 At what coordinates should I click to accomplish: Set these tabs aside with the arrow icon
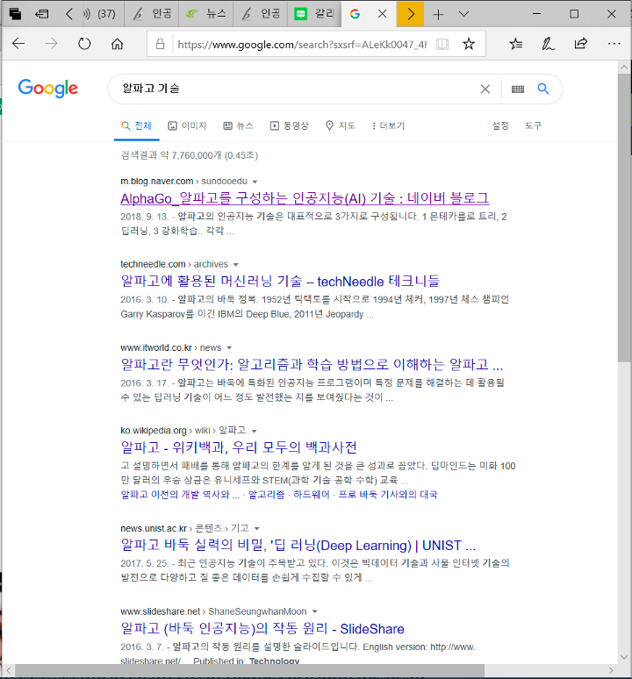[x=42, y=14]
